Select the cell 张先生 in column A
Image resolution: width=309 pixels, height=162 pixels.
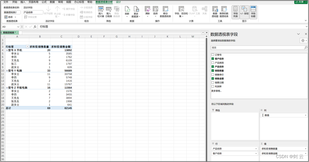pos(17,101)
